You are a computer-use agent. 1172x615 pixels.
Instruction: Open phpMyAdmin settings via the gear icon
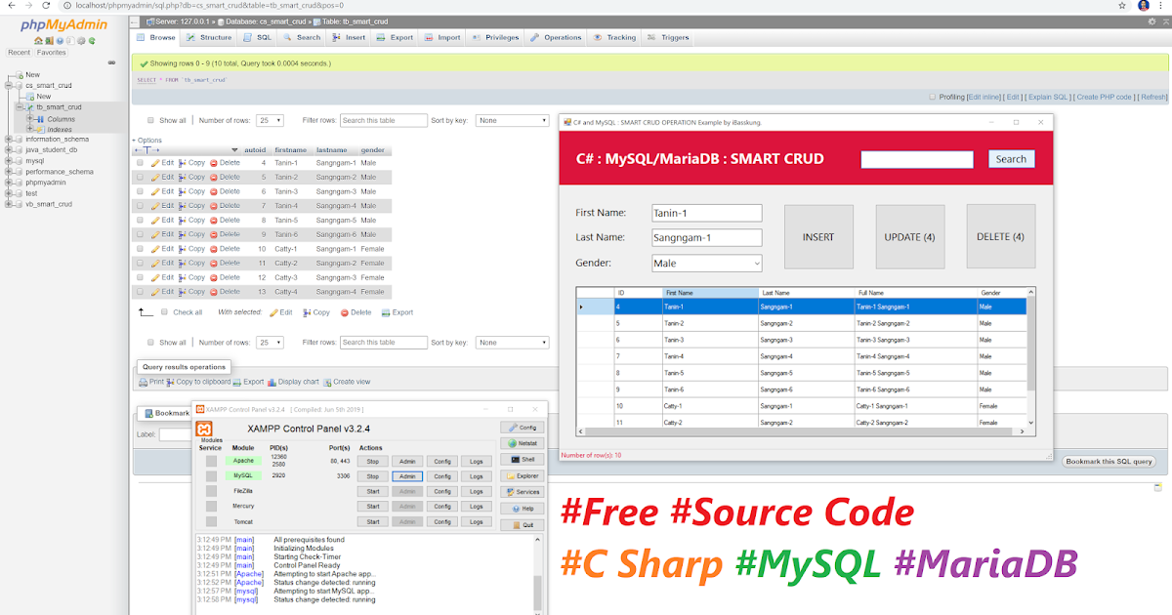80,40
